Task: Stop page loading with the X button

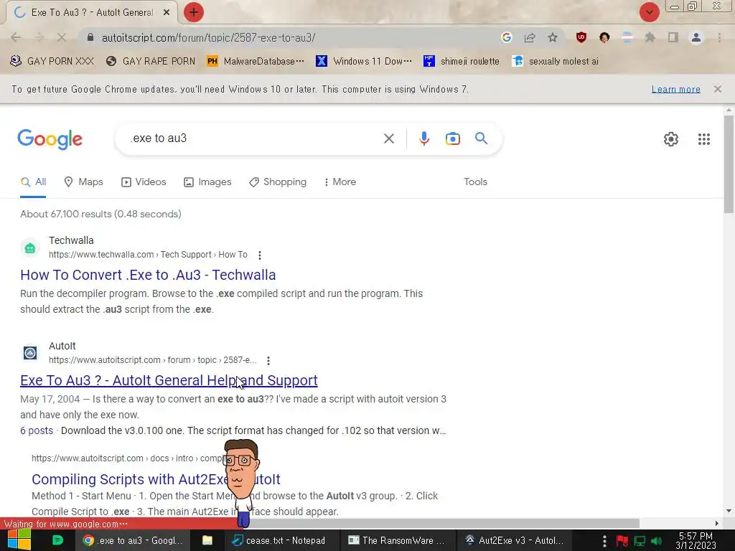Action: 62,37
